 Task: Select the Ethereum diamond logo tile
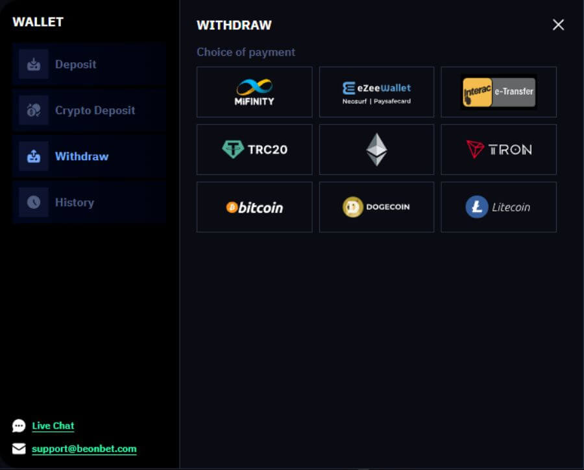[376, 150]
